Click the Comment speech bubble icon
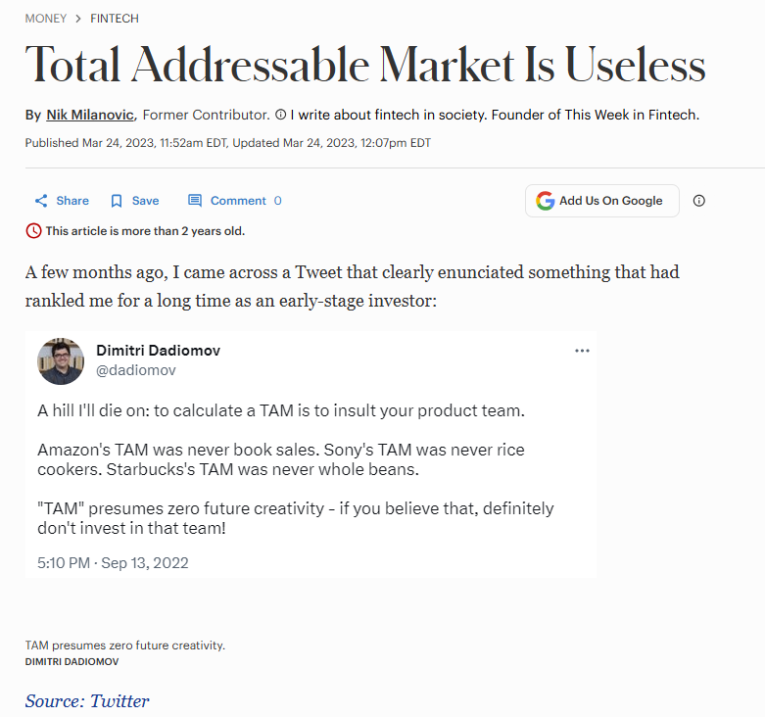Screen dimensions: 765x717 click(195, 201)
